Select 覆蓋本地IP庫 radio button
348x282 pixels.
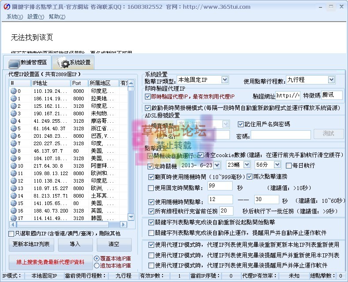[96, 259]
